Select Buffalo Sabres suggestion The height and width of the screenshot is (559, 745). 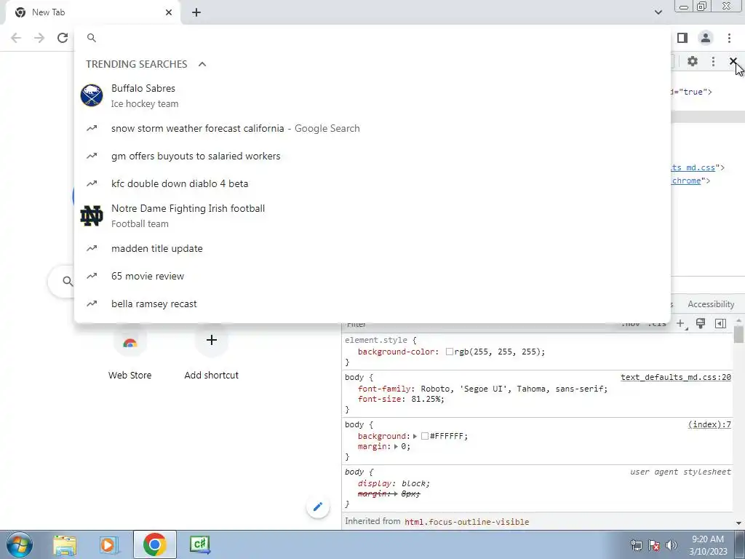372,95
